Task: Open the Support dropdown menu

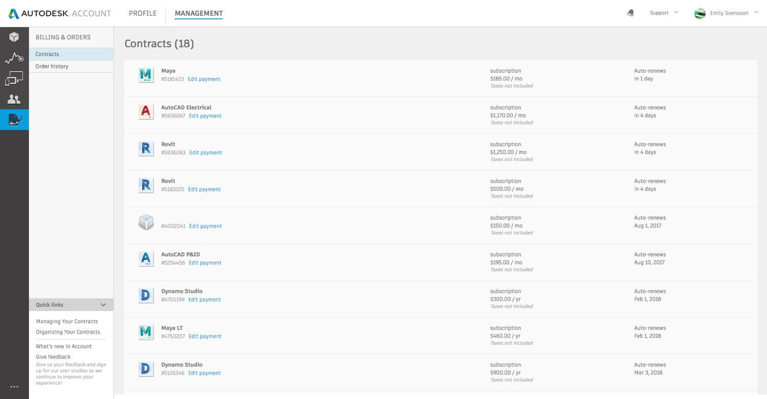Action: pos(664,13)
